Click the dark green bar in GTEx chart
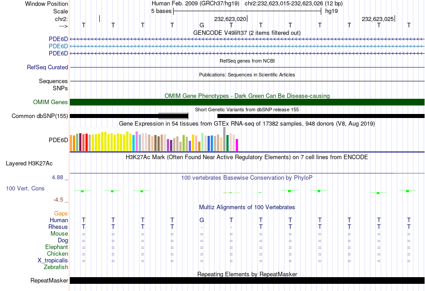 pos(227,143)
